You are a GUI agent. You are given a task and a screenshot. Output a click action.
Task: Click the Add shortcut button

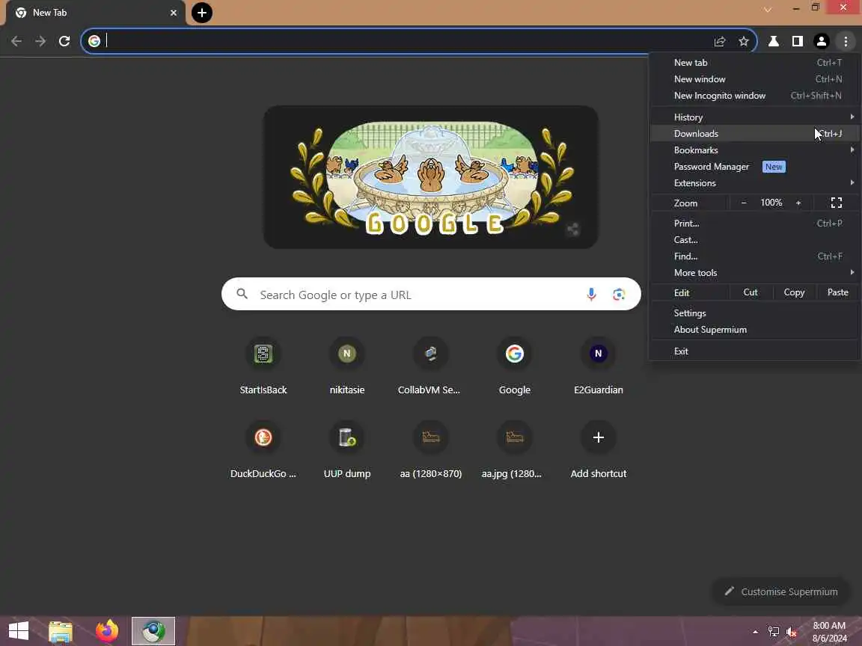[598, 450]
